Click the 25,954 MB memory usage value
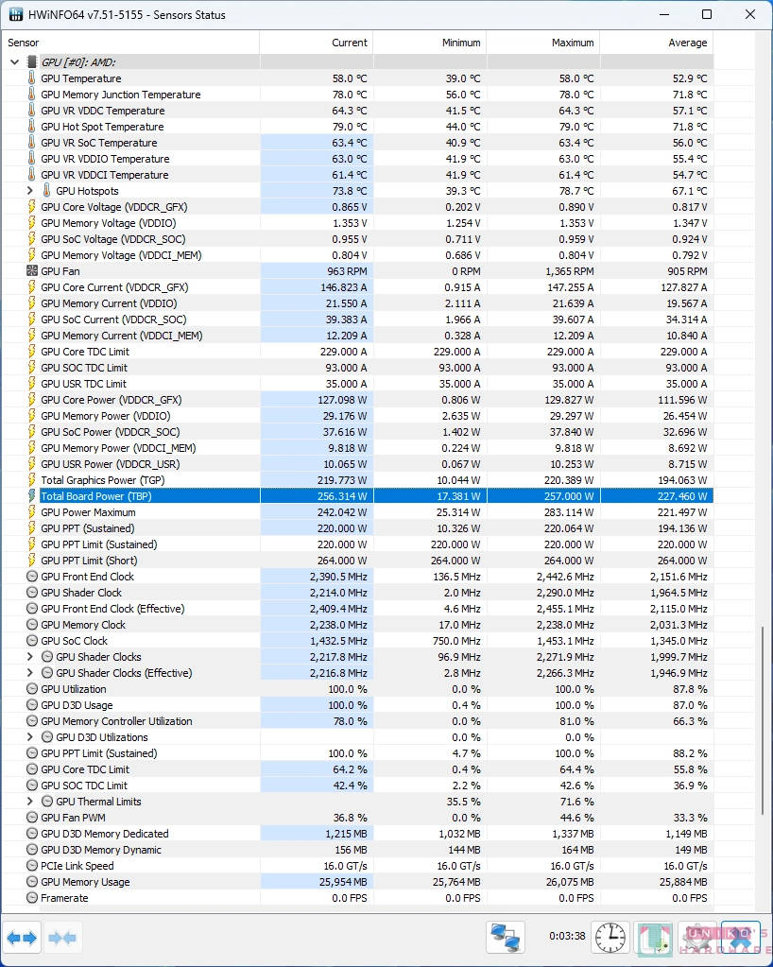The image size is (773, 967). coord(343,883)
